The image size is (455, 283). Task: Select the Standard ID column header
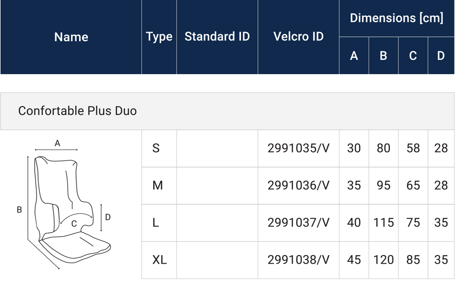217,37
